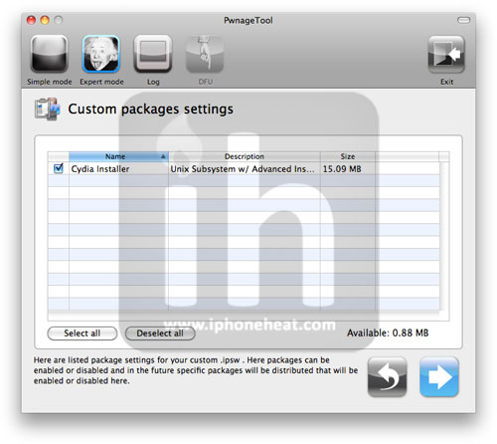Sort packages by Name column header
The image size is (497, 444).
[118, 156]
